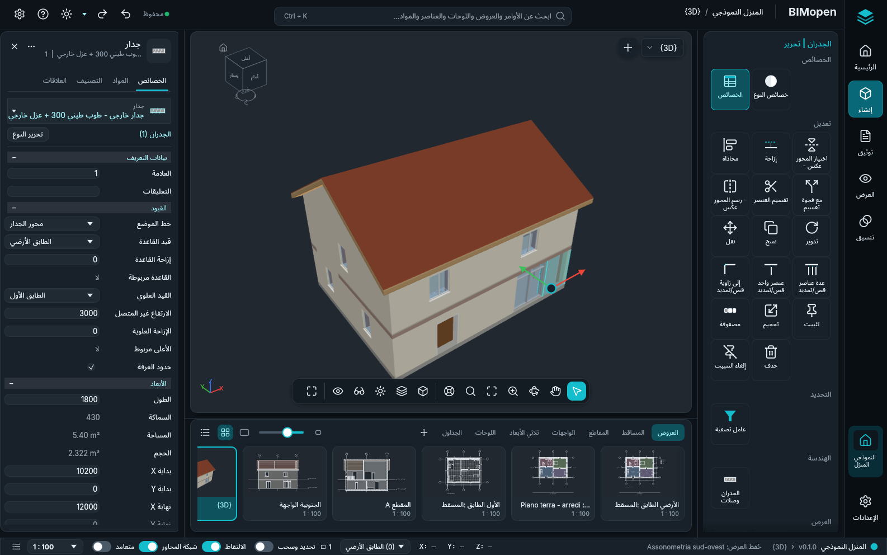Switch to the المواد tab
This screenshot has height=555, width=887.
pos(120,81)
